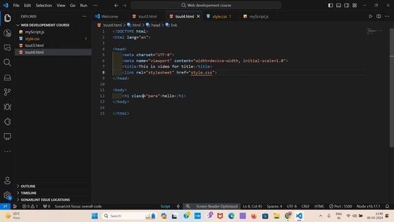Follow the style.css link in code
Image resolution: width=394 pixels, height=222 pixels.
(x=201, y=73)
